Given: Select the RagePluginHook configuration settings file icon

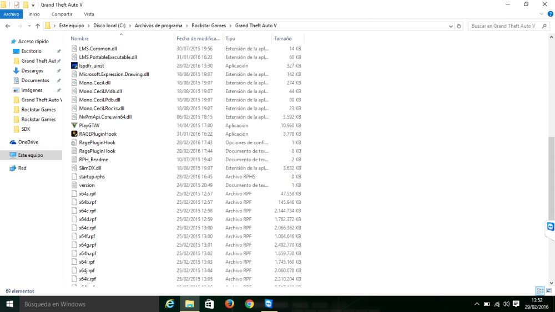Looking at the screenshot, I should (74, 142).
